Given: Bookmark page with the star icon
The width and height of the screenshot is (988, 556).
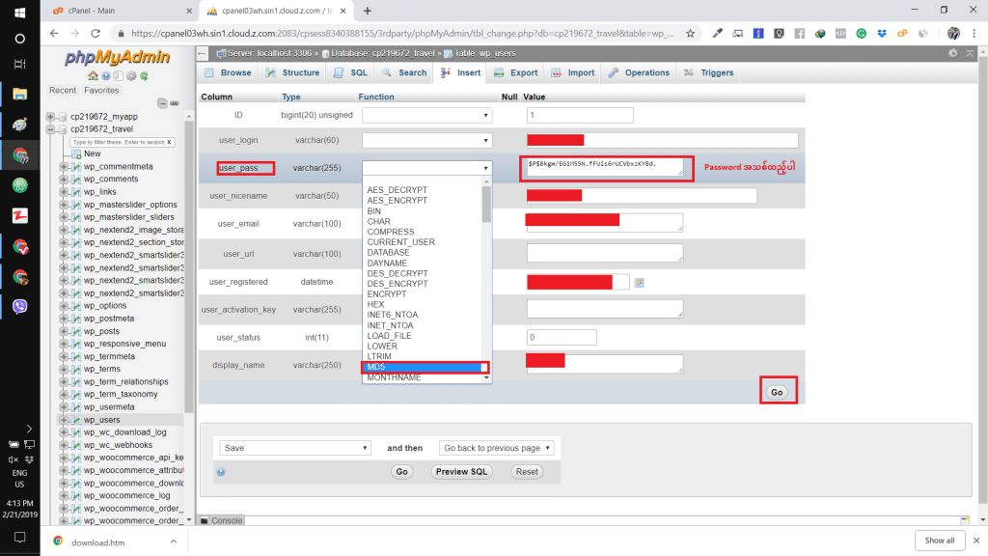Looking at the screenshot, I should 690,33.
